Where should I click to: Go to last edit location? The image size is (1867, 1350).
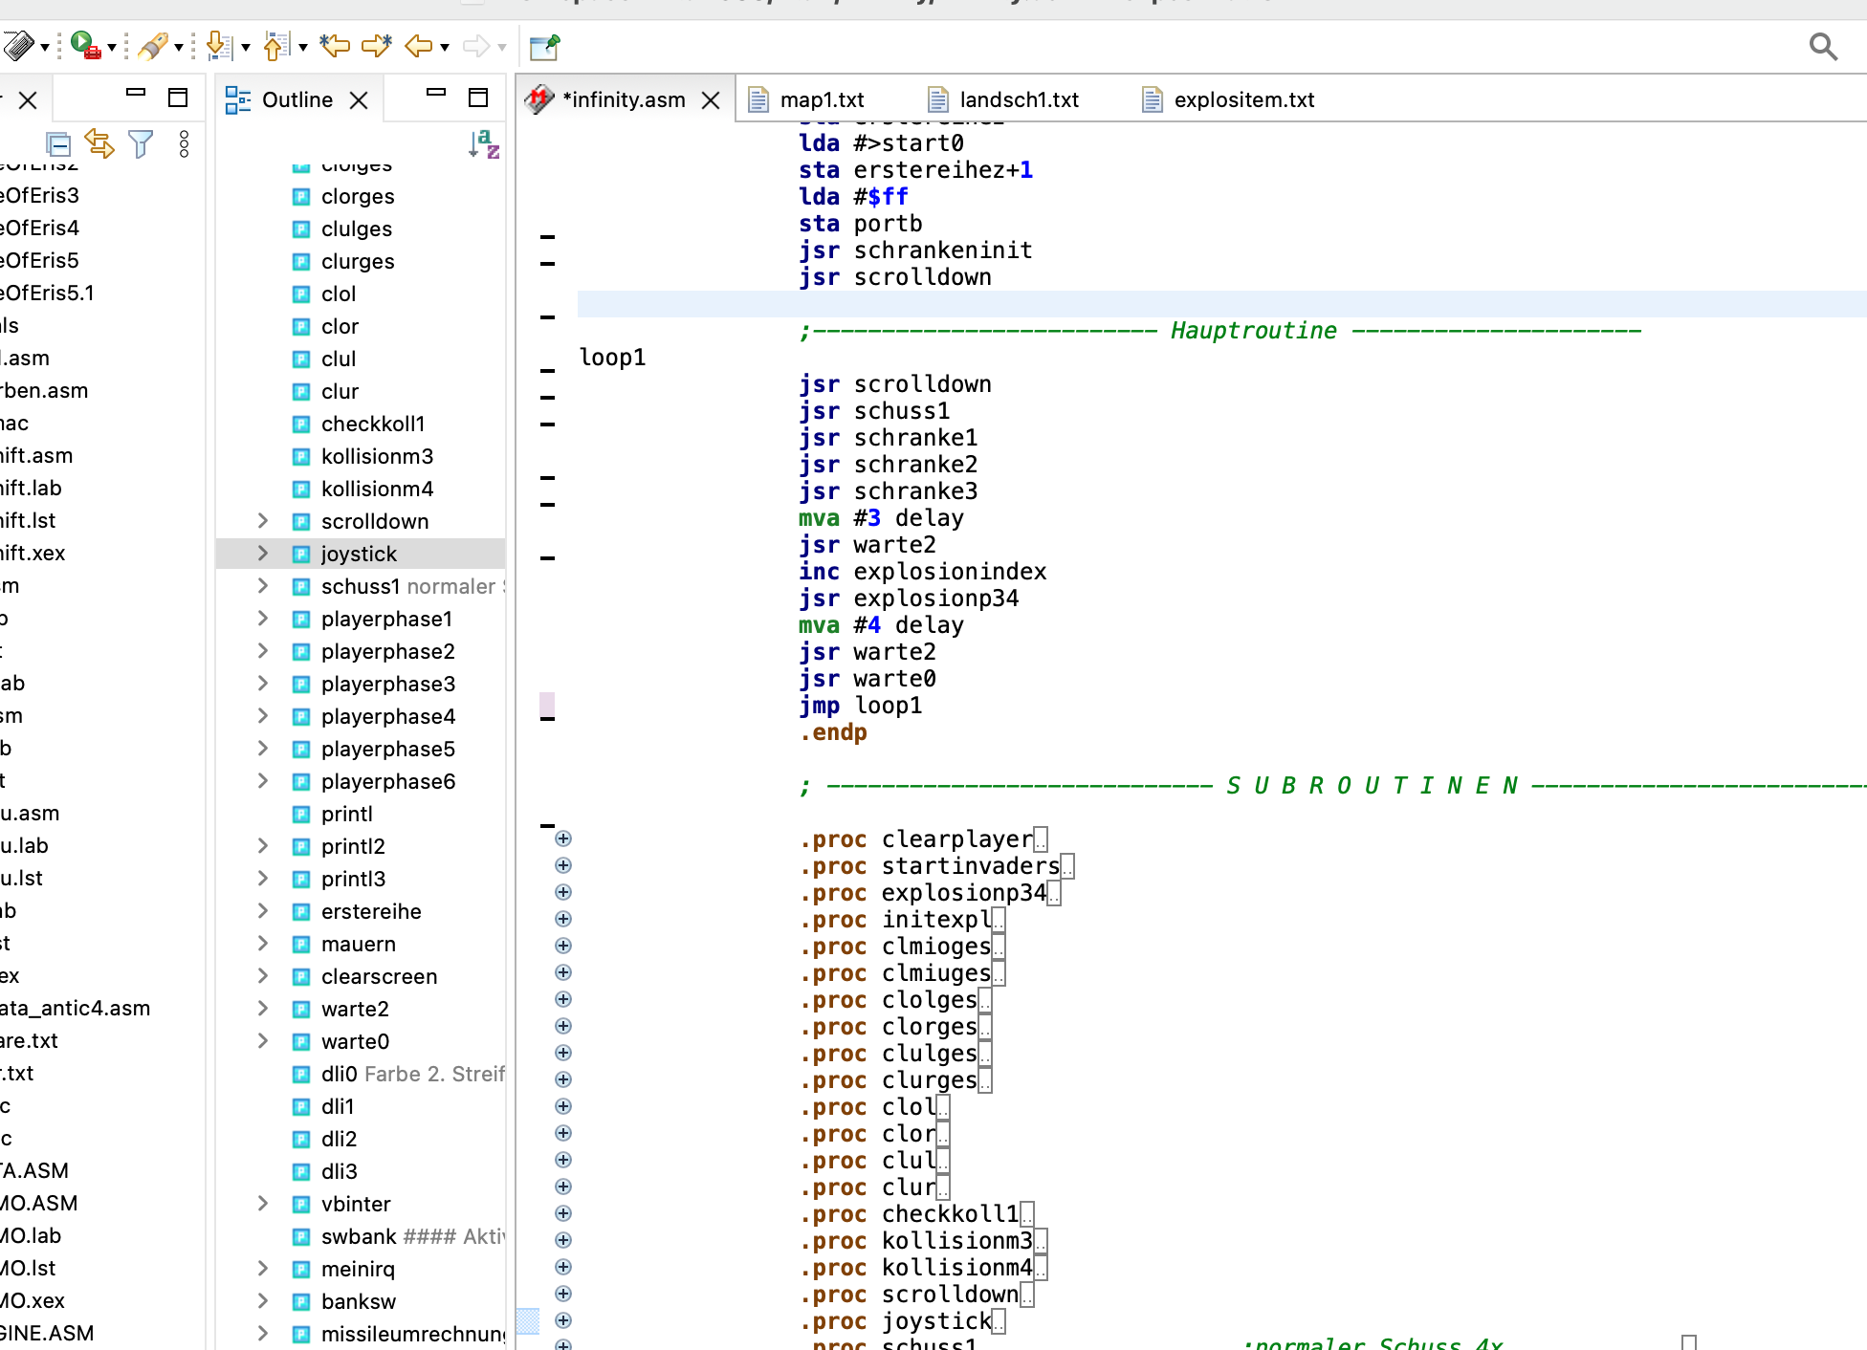[x=335, y=46]
